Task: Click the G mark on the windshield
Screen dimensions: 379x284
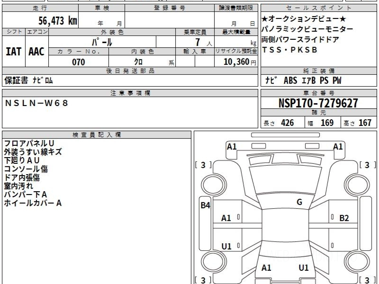Action: 299,202
